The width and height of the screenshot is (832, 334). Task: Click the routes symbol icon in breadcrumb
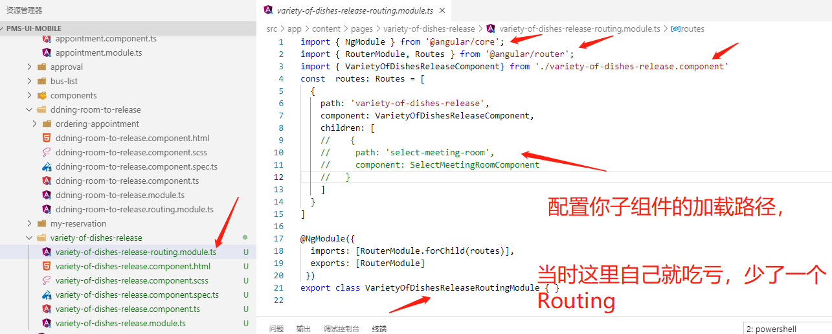[675, 28]
